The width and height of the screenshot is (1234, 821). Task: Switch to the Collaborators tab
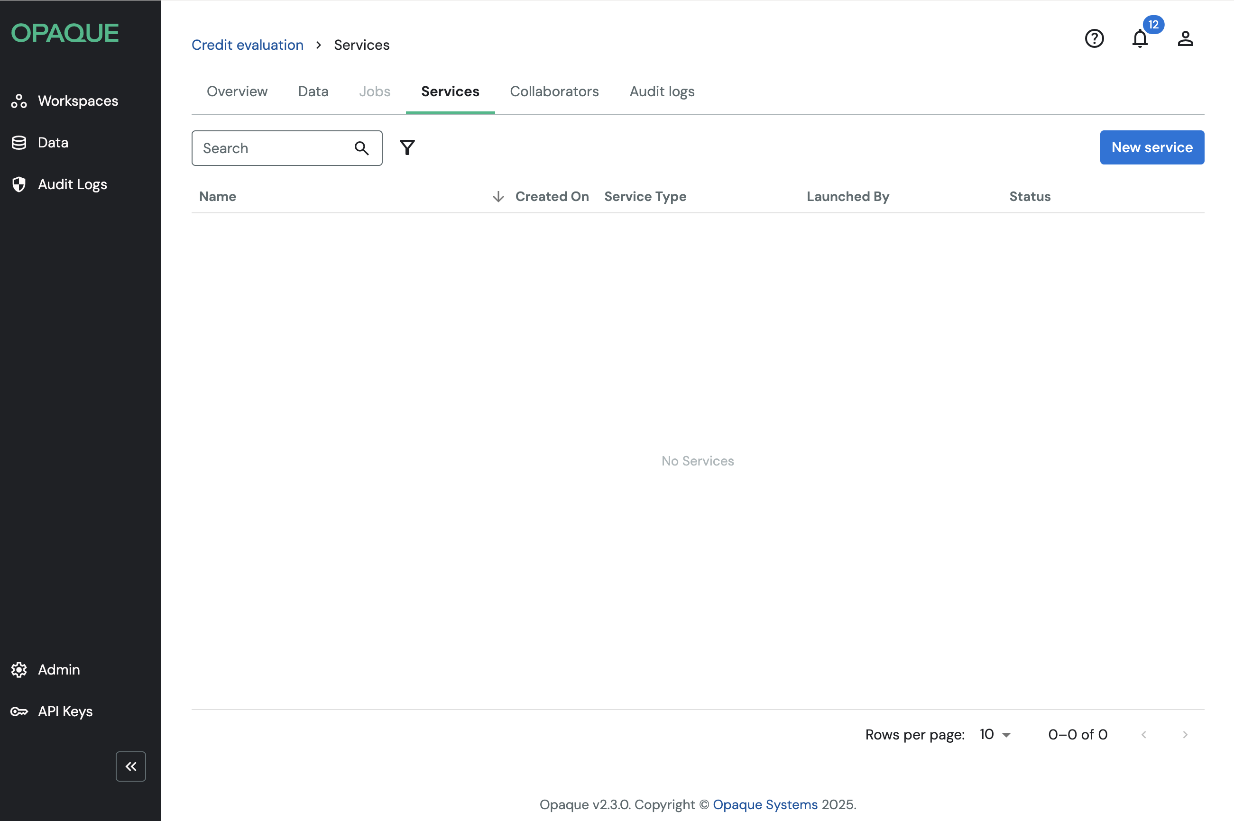pos(554,91)
